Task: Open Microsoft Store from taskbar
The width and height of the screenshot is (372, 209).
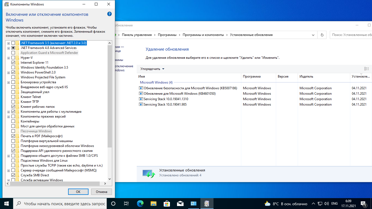Action: pyautogui.click(x=167, y=204)
